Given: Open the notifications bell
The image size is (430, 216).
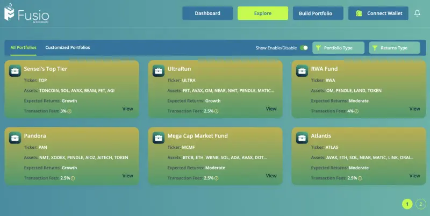Looking at the screenshot, I should (417, 13).
